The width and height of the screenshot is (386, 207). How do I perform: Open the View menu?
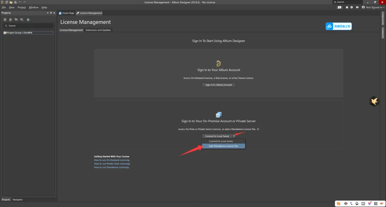11,7
